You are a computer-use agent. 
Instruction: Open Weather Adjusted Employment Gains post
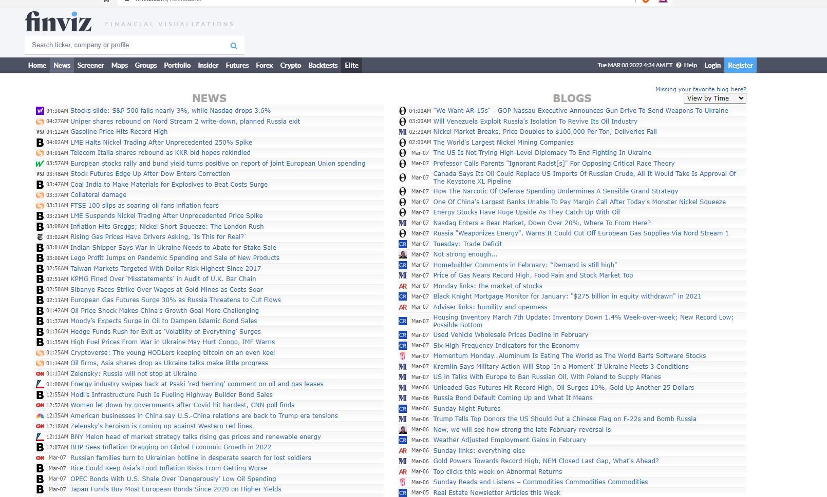[x=510, y=440]
